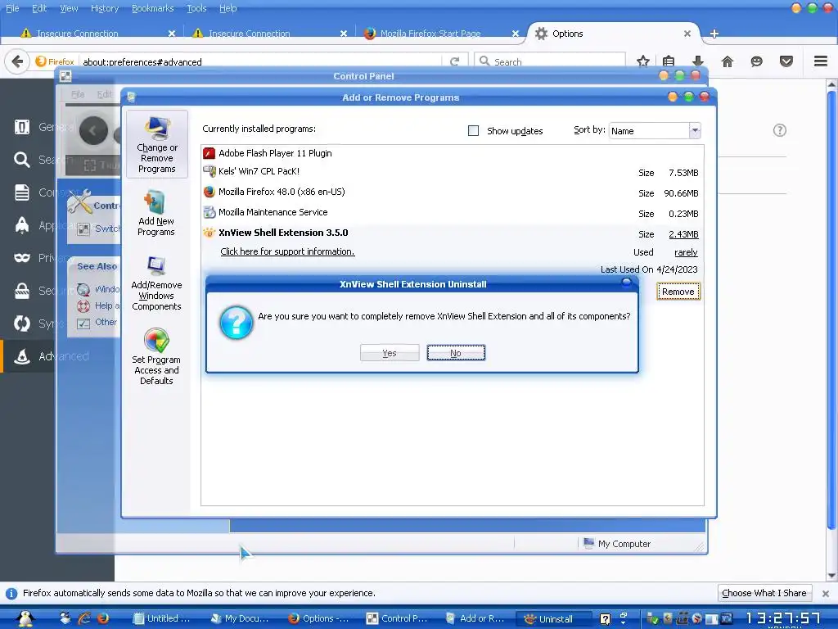Open the Hello chat smiley icon
The width and height of the screenshot is (838, 629).
756,61
